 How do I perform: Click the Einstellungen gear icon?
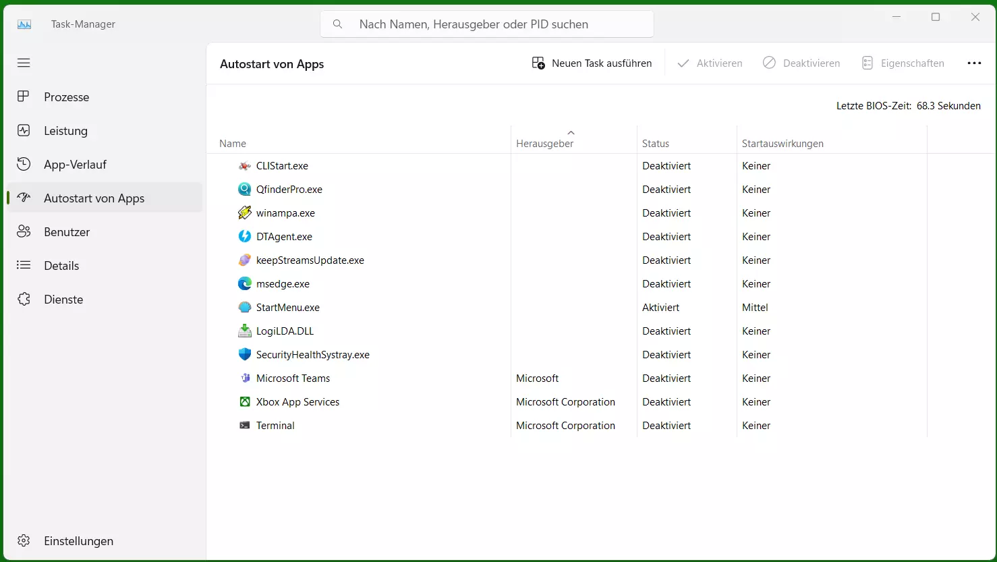pyautogui.click(x=24, y=540)
